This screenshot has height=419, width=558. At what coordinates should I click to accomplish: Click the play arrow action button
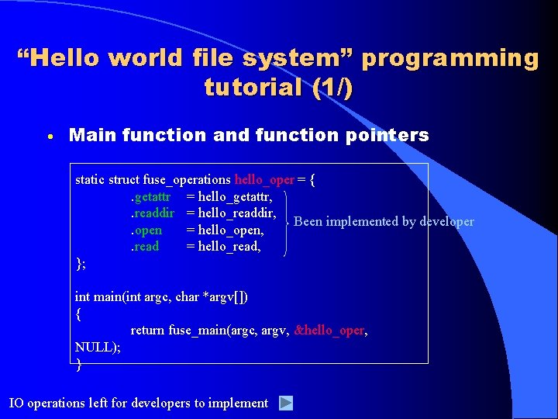click(286, 403)
